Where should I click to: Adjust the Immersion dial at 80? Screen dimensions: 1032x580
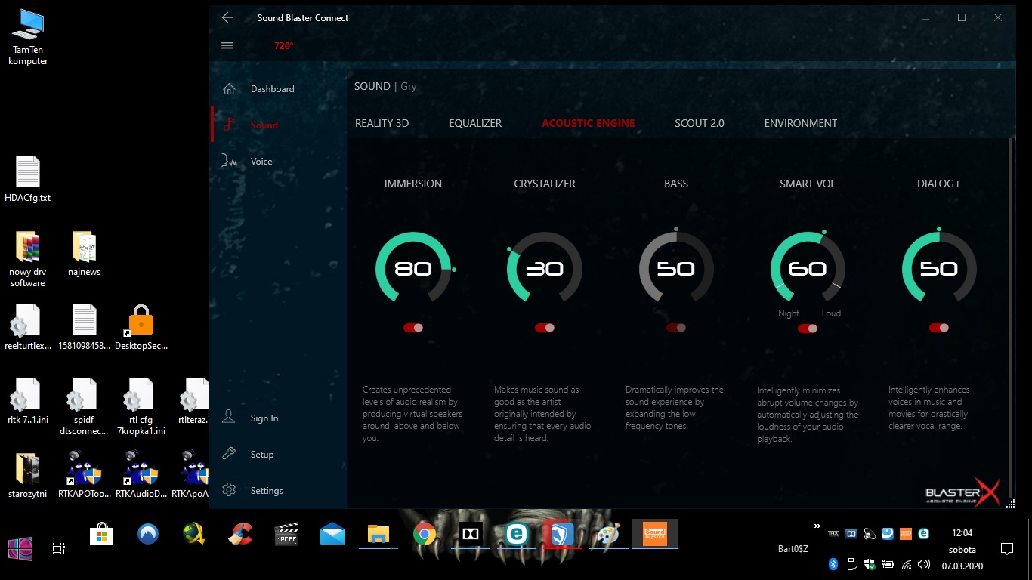pos(413,268)
